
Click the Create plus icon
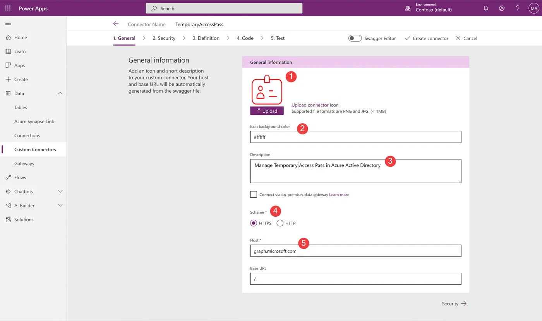pyautogui.click(x=8, y=79)
